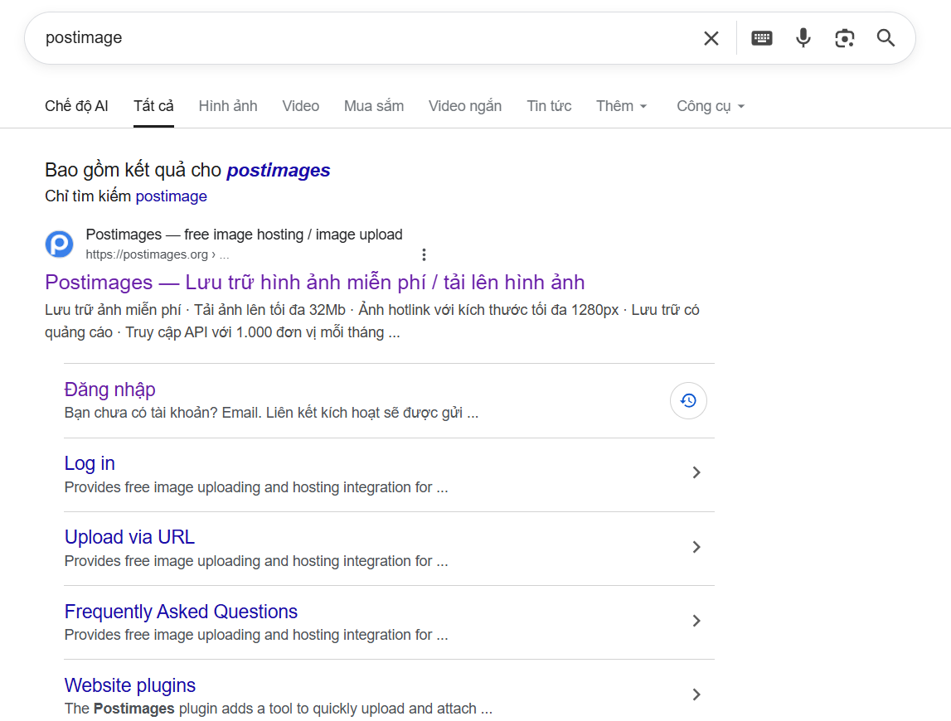Open the Tin tức tab
This screenshot has height=721, width=951.
point(549,106)
